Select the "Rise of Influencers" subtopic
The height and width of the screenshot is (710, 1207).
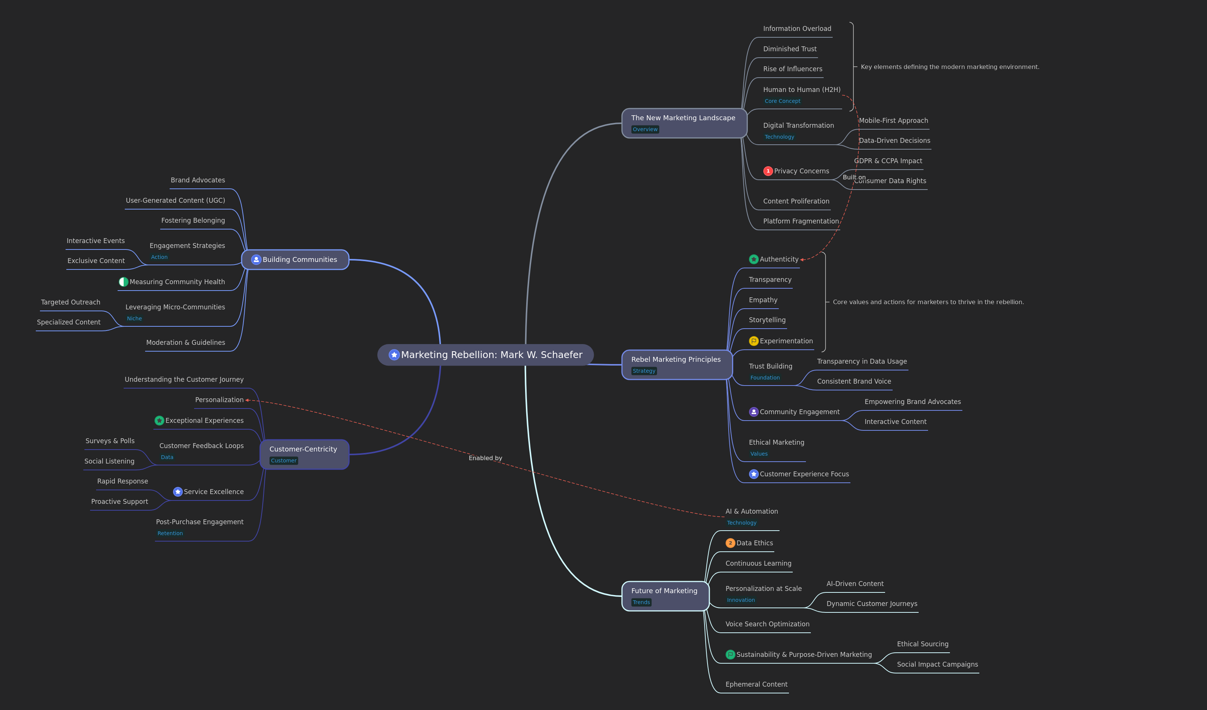[793, 69]
